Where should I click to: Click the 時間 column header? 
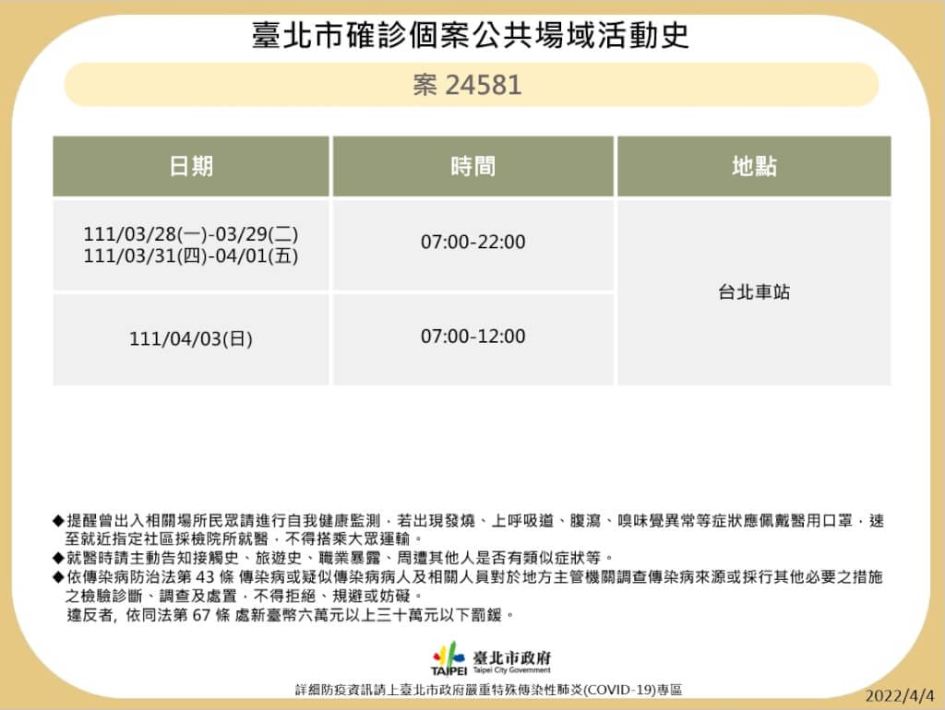pyautogui.click(x=473, y=166)
